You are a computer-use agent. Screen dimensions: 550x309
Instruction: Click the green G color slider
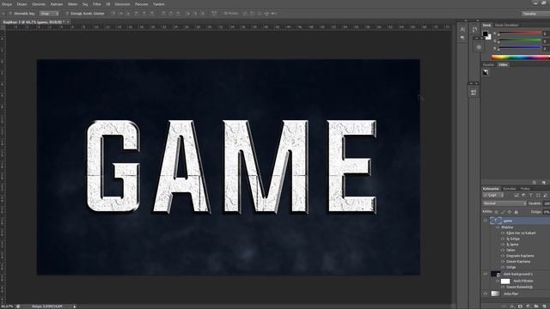click(520, 40)
